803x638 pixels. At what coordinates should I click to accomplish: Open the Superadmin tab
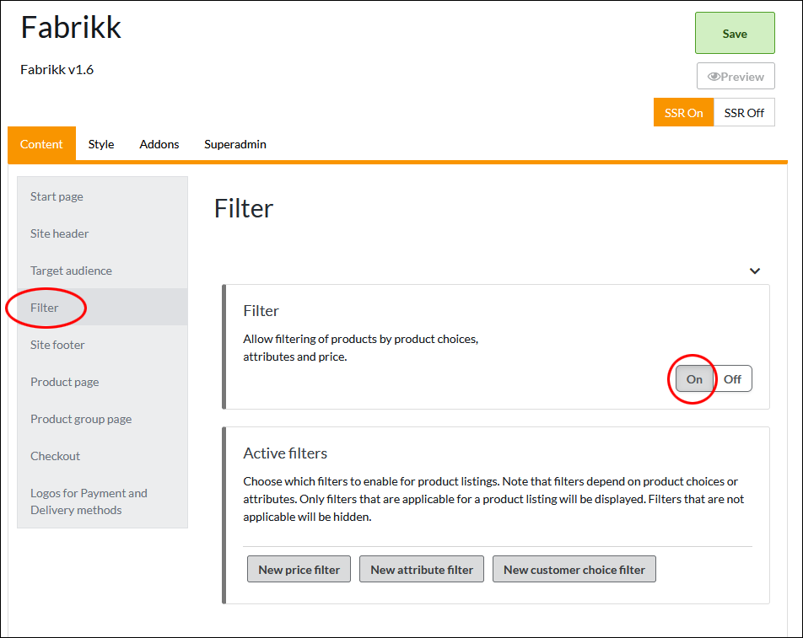coord(235,144)
